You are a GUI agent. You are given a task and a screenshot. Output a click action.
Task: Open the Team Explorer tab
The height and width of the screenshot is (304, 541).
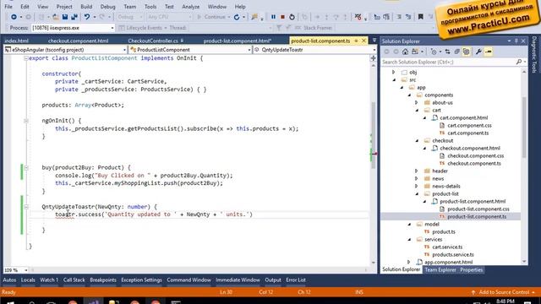pos(440,269)
